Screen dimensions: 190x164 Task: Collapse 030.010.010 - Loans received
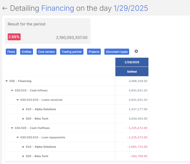pos(18,100)
